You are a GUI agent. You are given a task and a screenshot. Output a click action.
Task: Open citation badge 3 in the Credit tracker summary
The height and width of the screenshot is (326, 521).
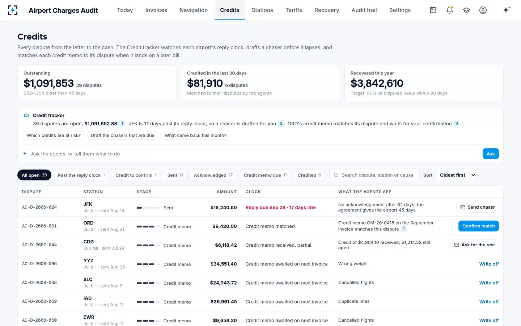tap(457, 124)
